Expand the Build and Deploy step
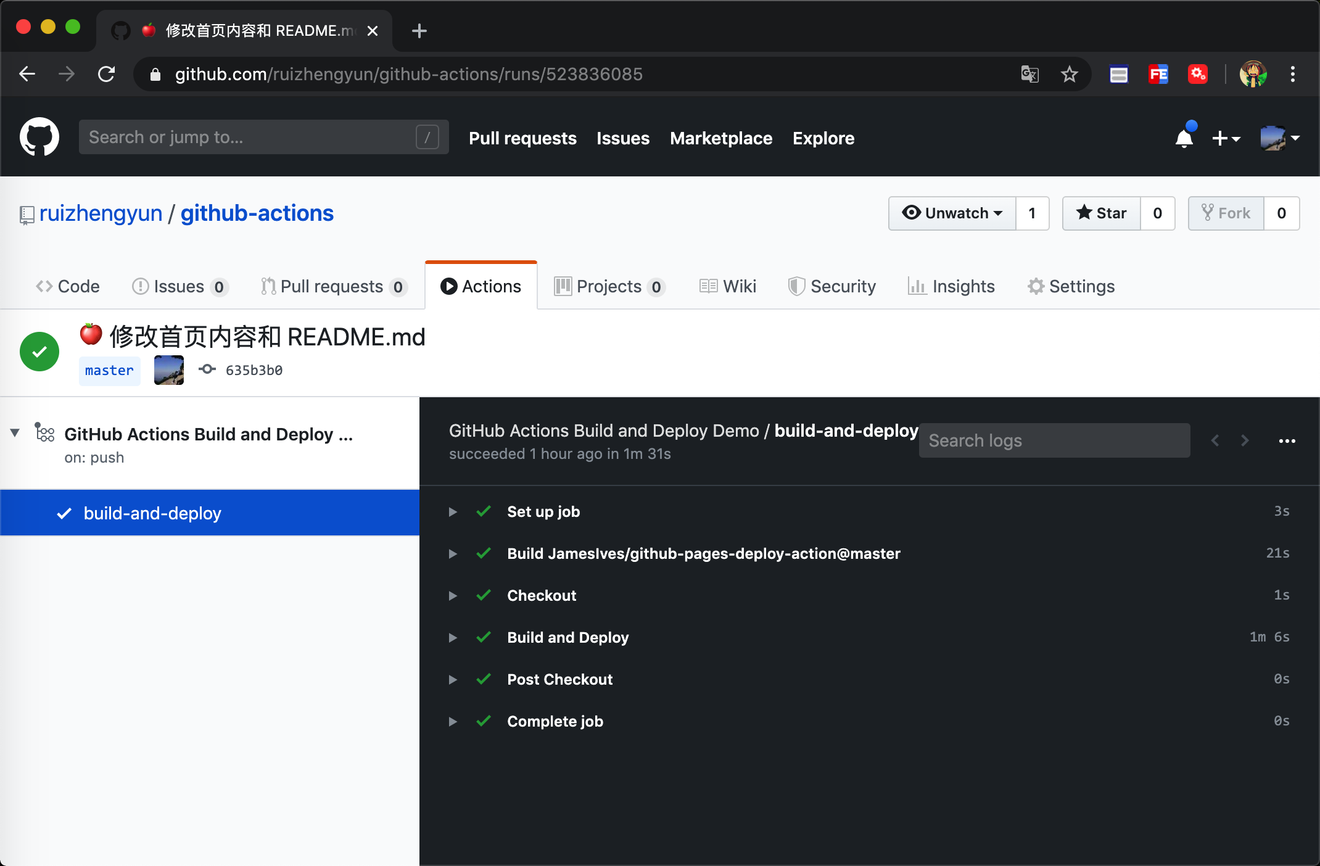This screenshot has height=866, width=1320. point(453,638)
